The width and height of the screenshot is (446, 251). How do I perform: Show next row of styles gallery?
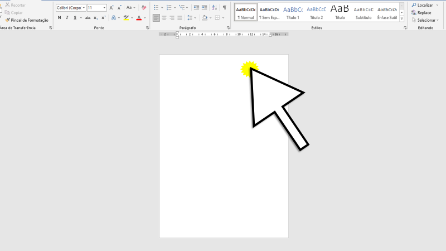[401, 12]
